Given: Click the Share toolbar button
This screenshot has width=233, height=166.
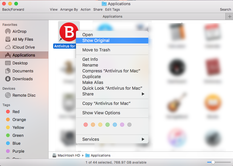Looking at the screenshot, I should pyautogui.click(x=98, y=9).
